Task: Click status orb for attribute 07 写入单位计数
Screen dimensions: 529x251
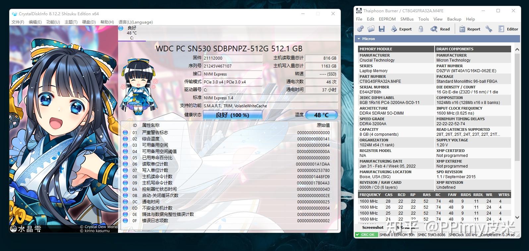Action: (125, 170)
